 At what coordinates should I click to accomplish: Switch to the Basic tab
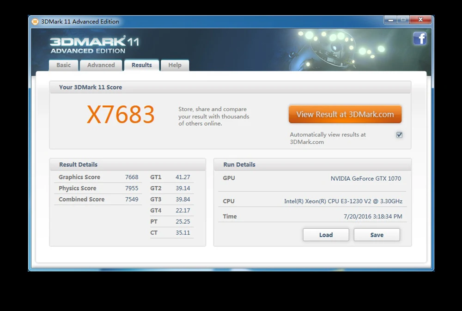point(64,65)
